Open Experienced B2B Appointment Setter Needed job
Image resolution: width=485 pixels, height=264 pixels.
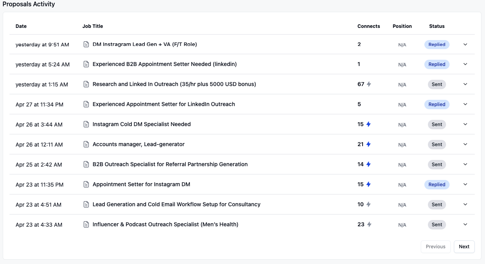click(x=165, y=64)
